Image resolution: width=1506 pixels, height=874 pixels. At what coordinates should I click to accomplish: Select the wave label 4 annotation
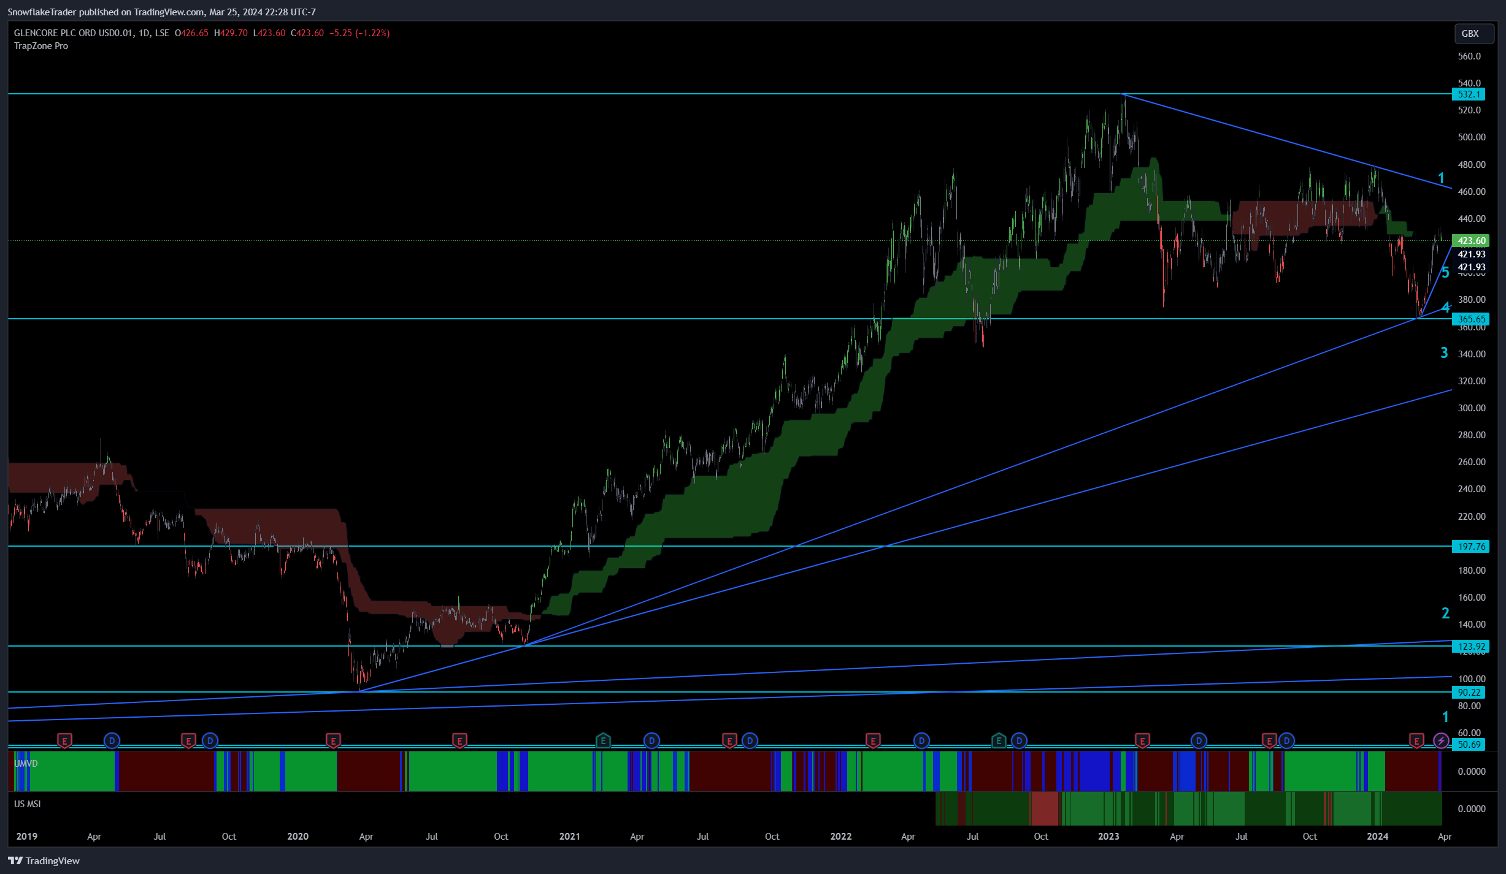[1446, 307]
